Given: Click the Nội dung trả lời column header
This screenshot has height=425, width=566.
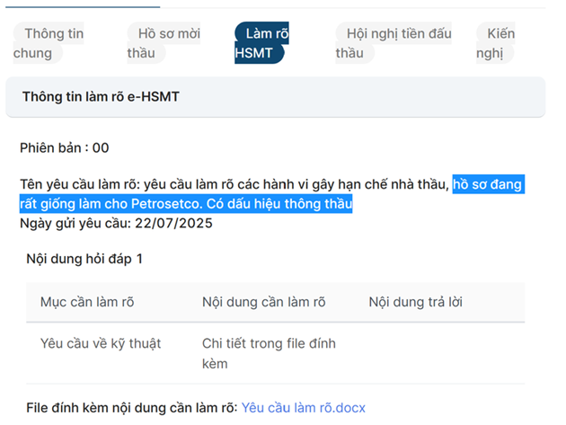Looking at the screenshot, I should 415,302.
